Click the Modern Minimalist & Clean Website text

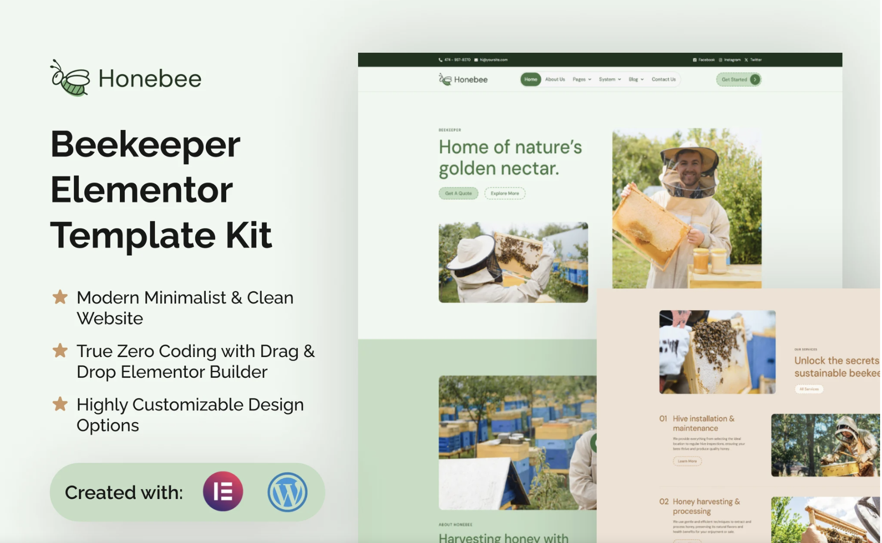click(185, 308)
